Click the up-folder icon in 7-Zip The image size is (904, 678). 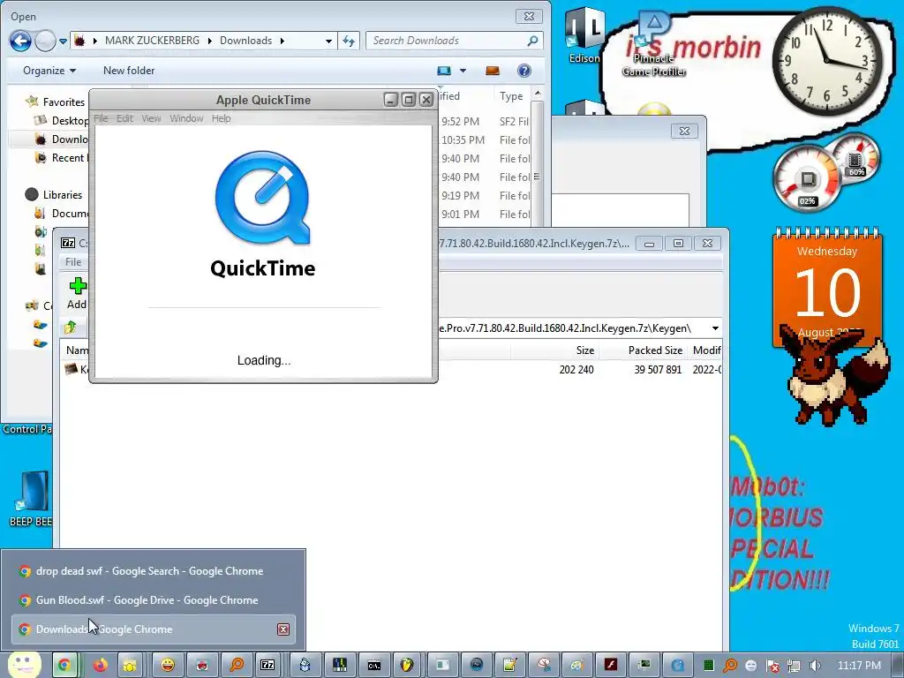[x=71, y=327]
